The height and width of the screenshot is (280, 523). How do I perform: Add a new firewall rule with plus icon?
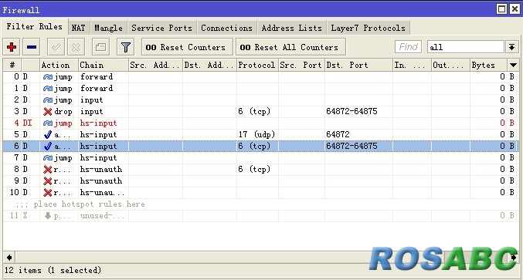(12, 47)
